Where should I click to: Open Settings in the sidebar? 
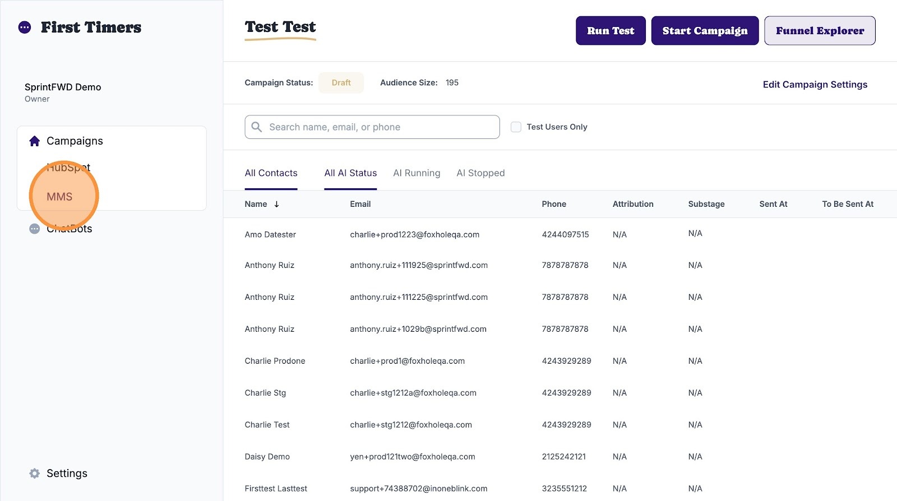pos(67,474)
